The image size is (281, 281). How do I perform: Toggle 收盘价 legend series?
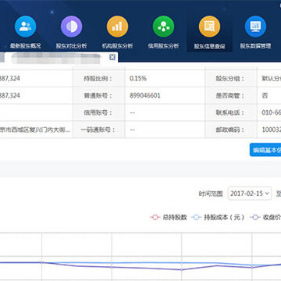pyautogui.click(x=265, y=217)
